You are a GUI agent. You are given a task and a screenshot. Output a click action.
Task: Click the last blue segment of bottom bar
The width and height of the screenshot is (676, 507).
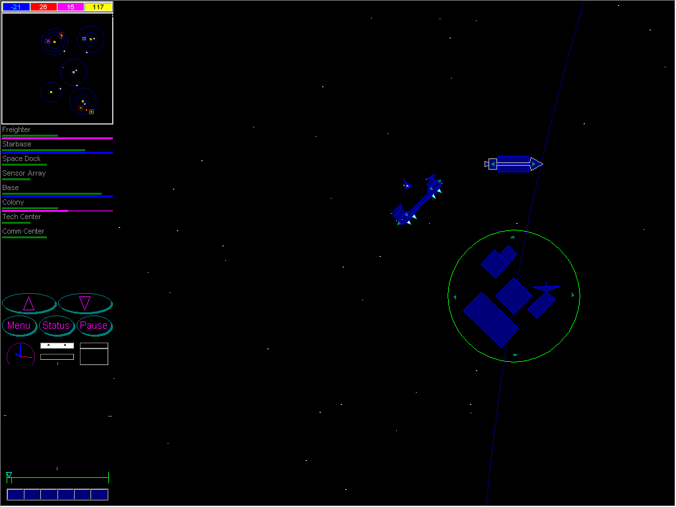[99, 494]
